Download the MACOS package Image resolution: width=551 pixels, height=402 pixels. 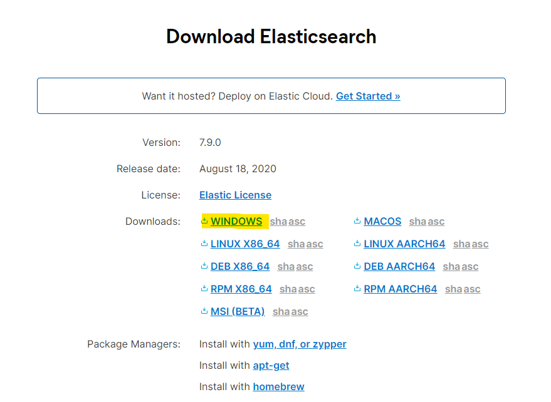pyautogui.click(x=382, y=221)
